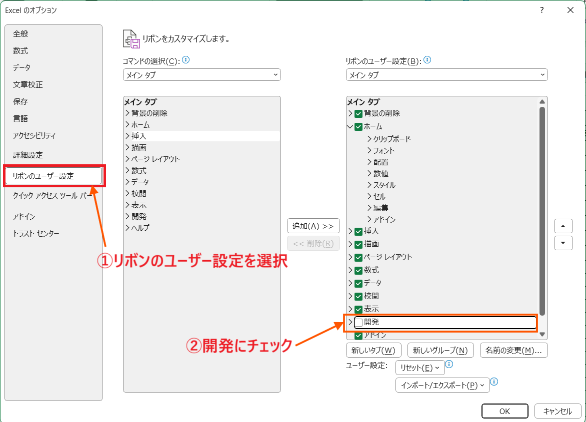Collapse the ホーム tree node
This screenshot has width=586, height=422.
pos(350,127)
